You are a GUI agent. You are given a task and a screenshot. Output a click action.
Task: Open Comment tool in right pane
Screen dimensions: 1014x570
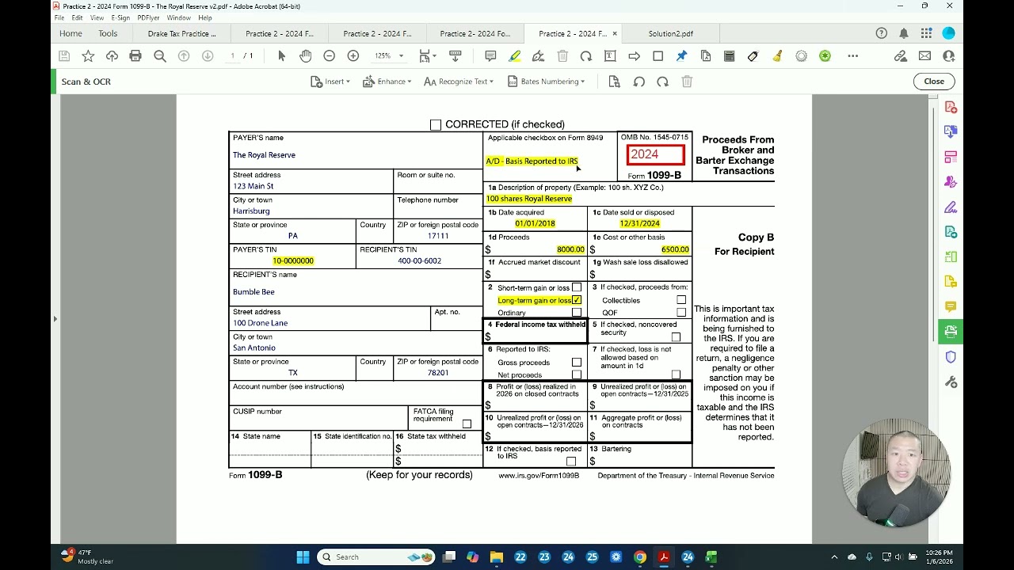(951, 306)
